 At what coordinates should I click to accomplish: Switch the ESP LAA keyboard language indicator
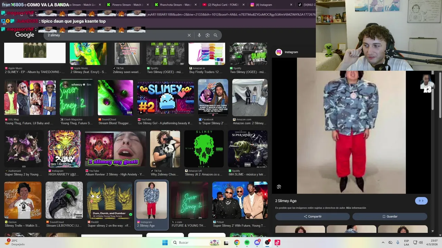pyautogui.click(x=407, y=242)
